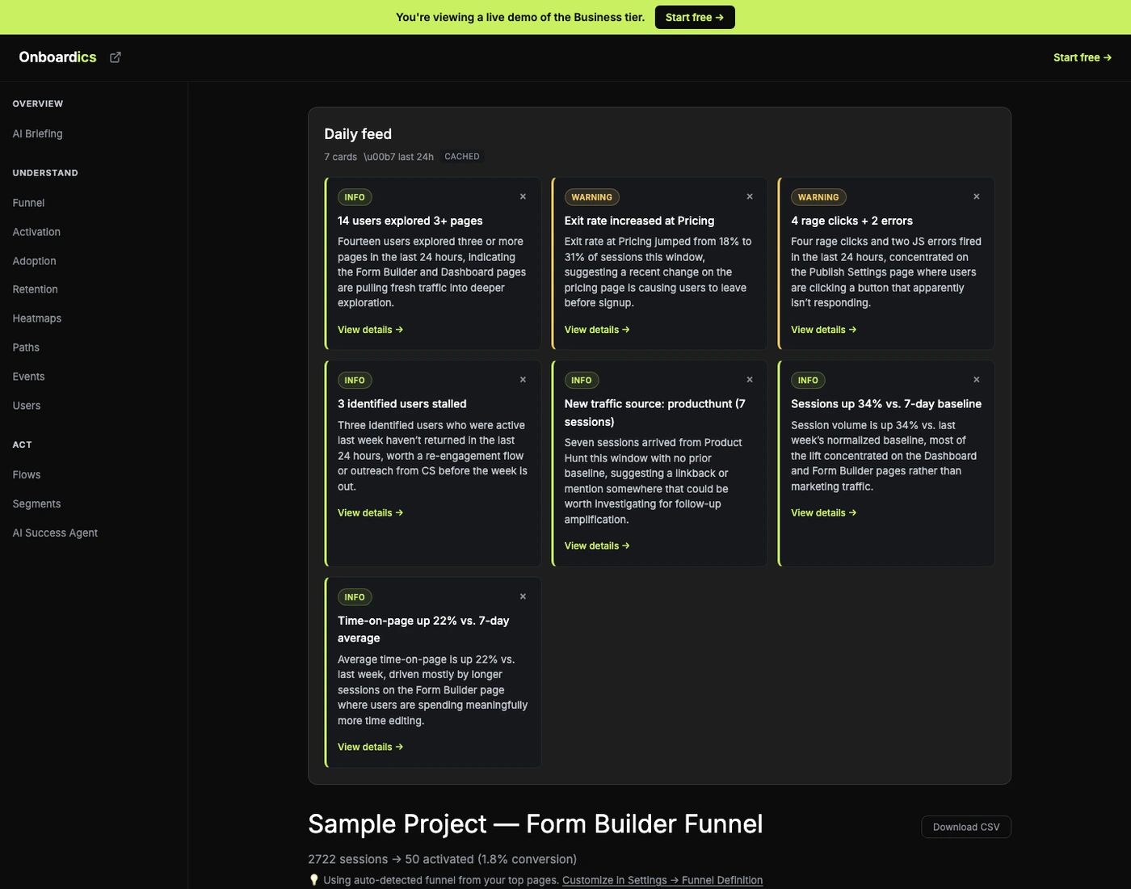This screenshot has width=1131, height=889.
Task: Select AI Success Agent in sidebar
Action: [55, 533]
